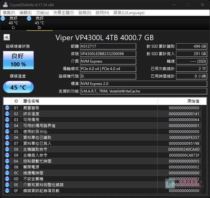Click status orb for attribute 0F row

(7, 190)
